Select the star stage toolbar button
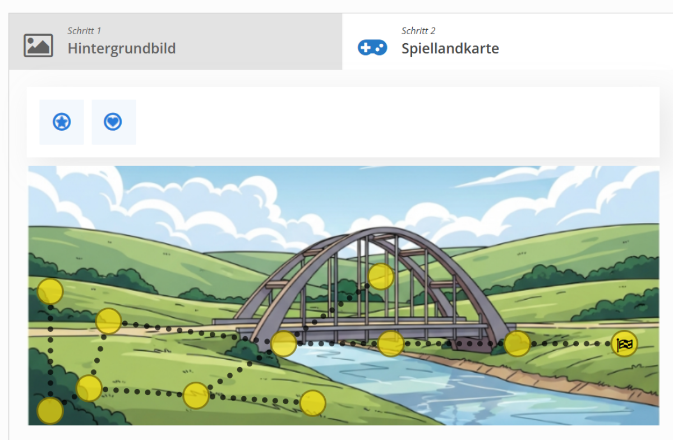The image size is (673, 440). click(62, 122)
